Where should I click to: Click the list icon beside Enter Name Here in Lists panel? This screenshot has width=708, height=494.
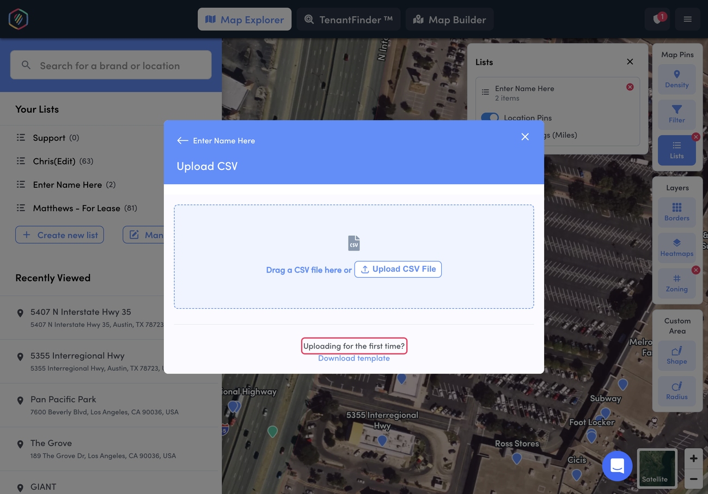pos(485,93)
